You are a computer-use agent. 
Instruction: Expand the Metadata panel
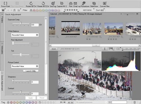pyautogui.click(x=2, y=43)
